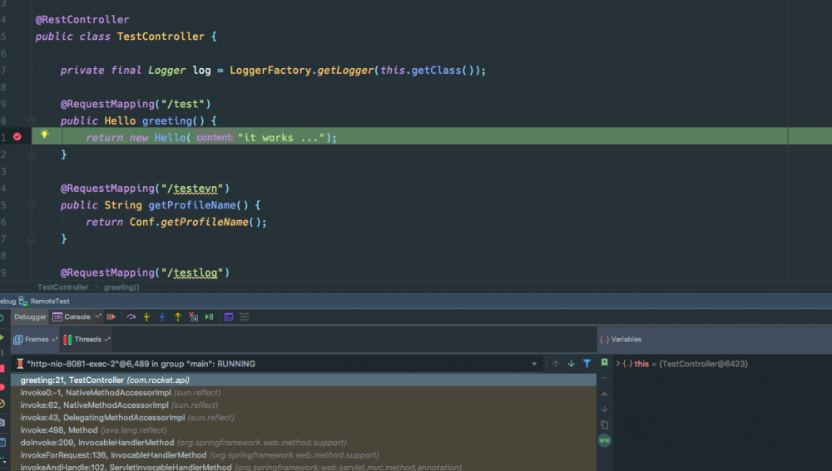Viewport: 832px width, 471px height.
Task: Click the Force Step Into icon
Action: (162, 316)
